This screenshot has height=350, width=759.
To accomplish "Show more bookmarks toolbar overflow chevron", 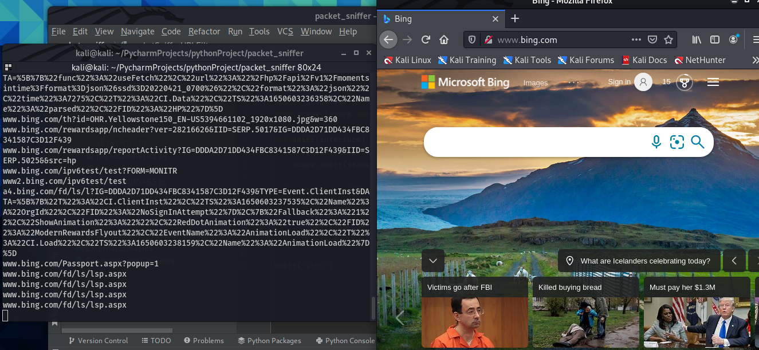I will coord(755,60).
